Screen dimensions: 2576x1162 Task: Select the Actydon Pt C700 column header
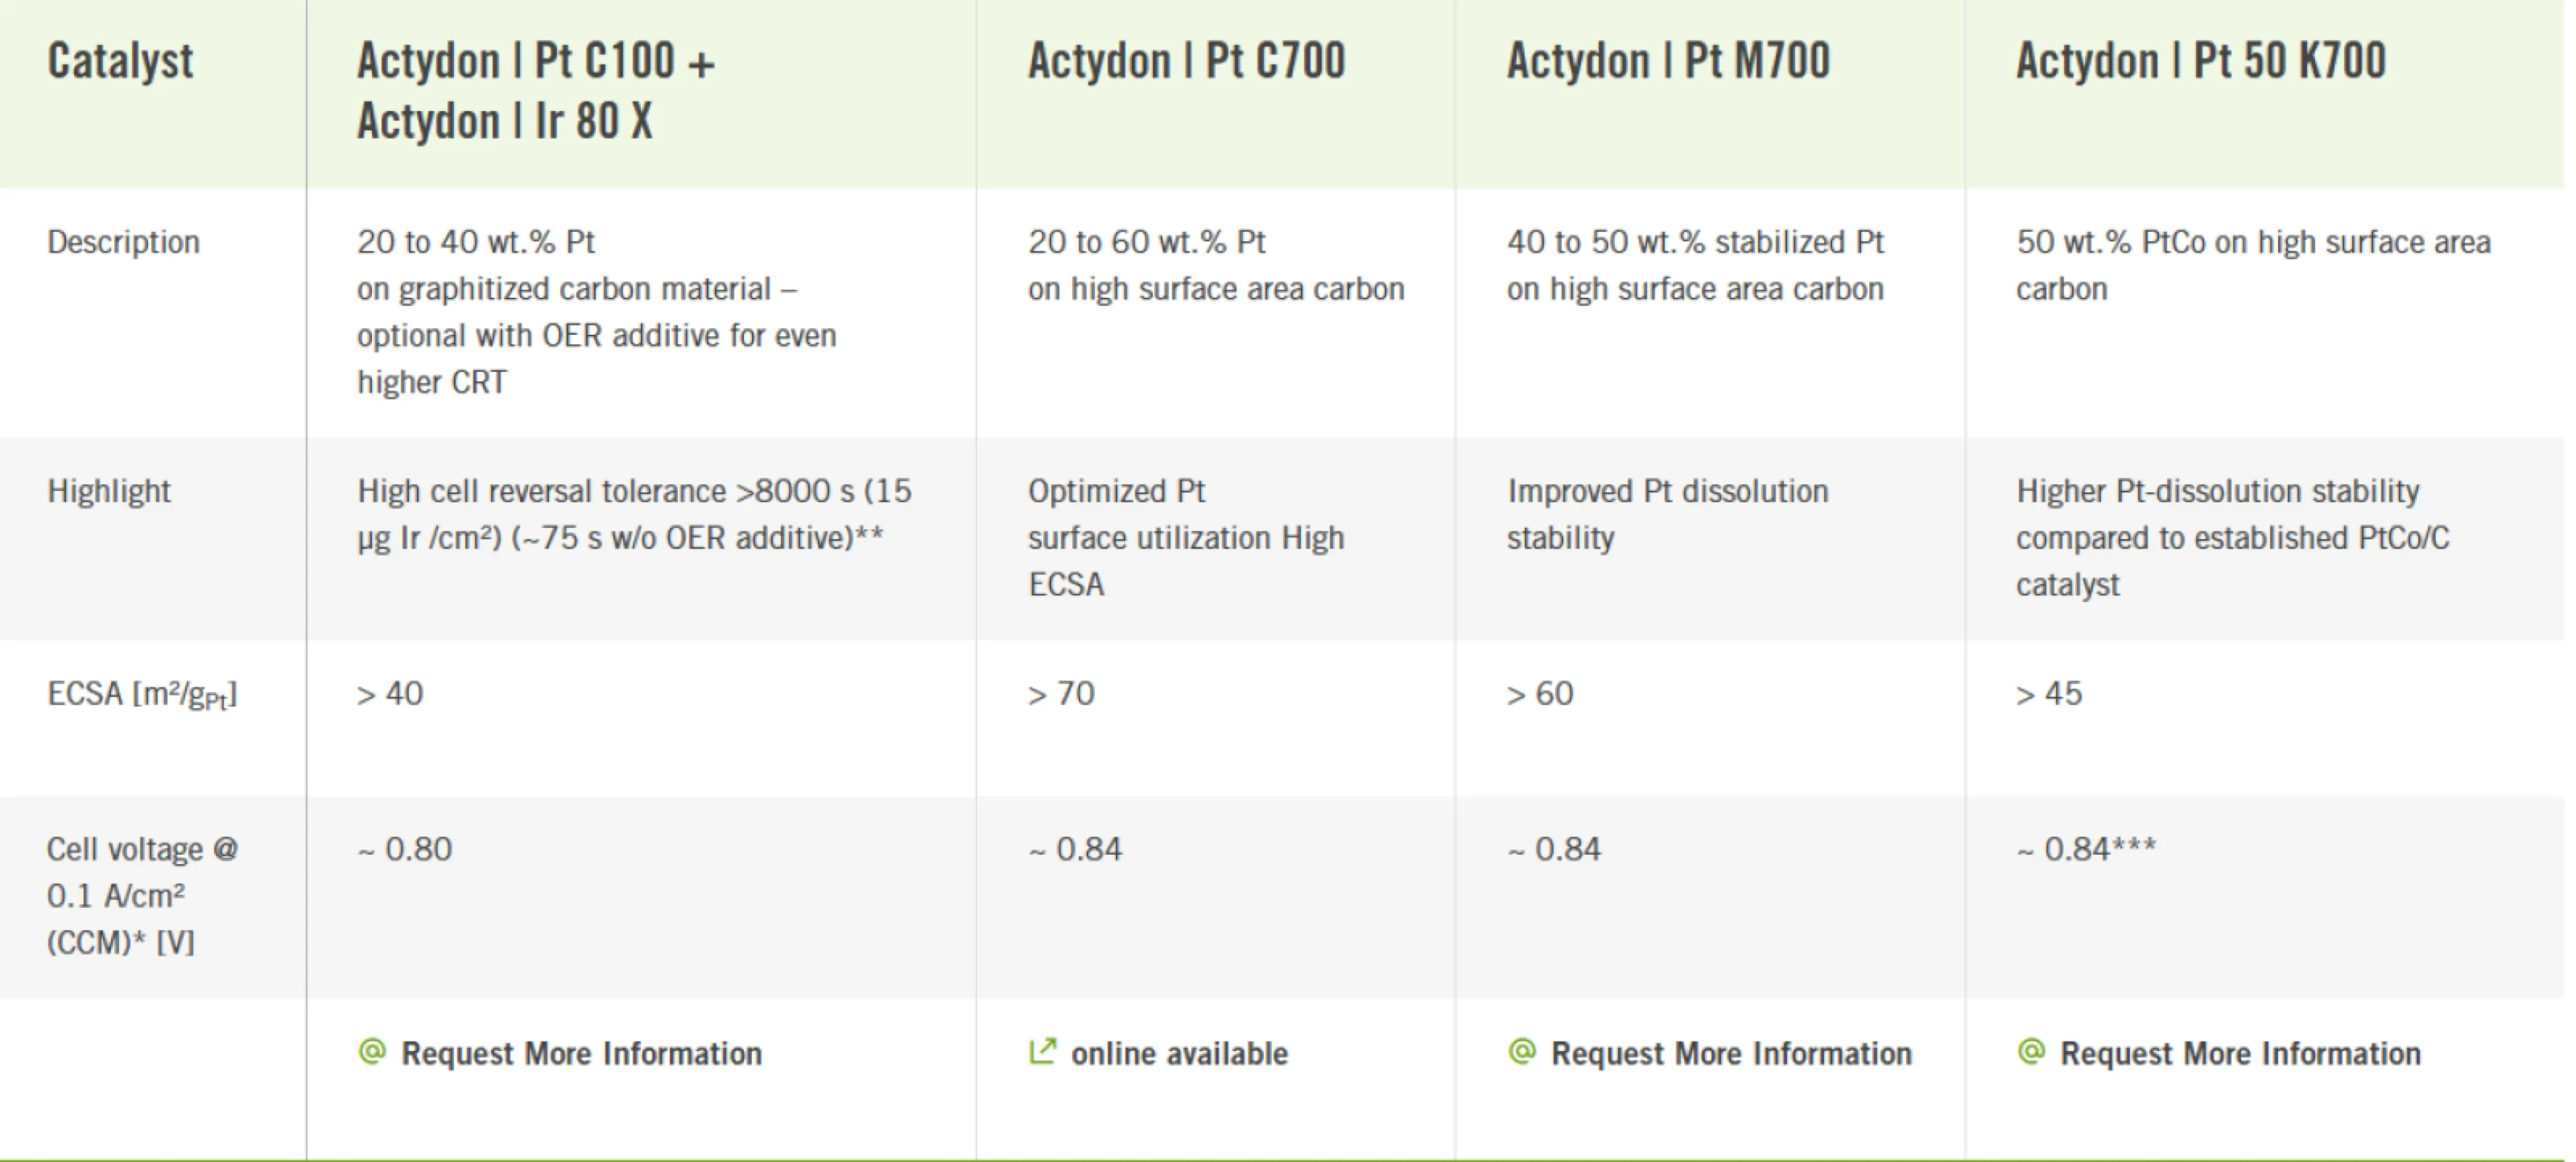click(x=1186, y=61)
